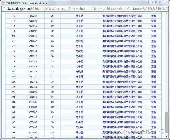Viewport: 170px width, 140px height.
Task: Open trademark name link in row 123
Action: pyautogui.click(x=80, y=51)
